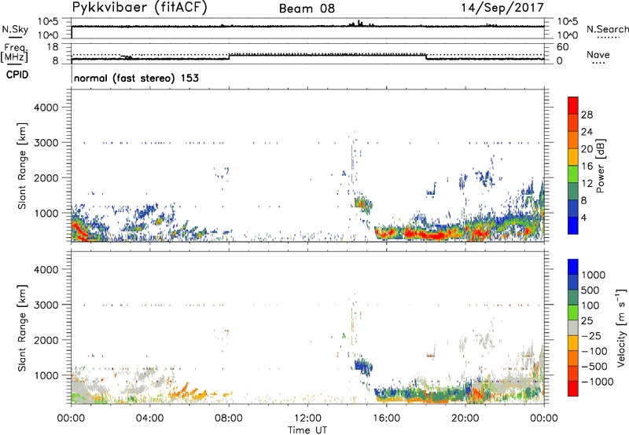Click the "2000" tick on the power panel
The height and width of the screenshot is (435, 629).
(x=46, y=177)
